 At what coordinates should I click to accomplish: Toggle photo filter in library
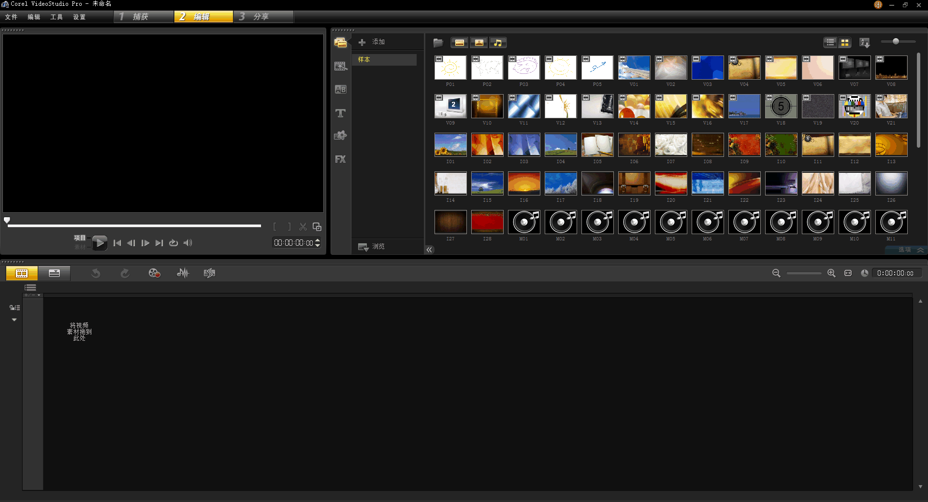pos(478,43)
